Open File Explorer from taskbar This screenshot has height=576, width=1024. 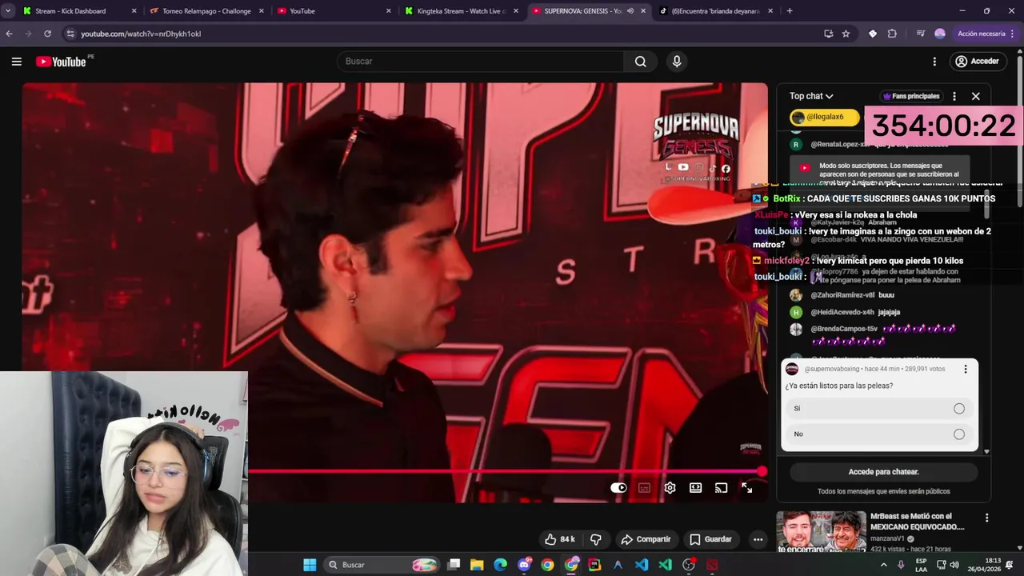point(477,565)
